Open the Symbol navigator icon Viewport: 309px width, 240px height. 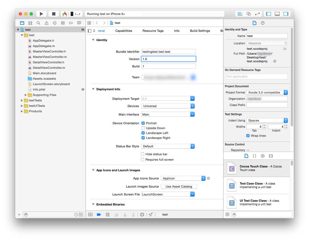30,23
